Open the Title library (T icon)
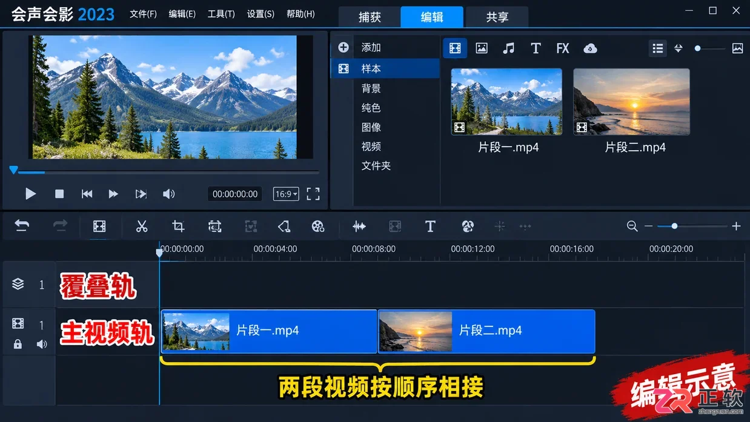750x422 pixels. coord(536,48)
